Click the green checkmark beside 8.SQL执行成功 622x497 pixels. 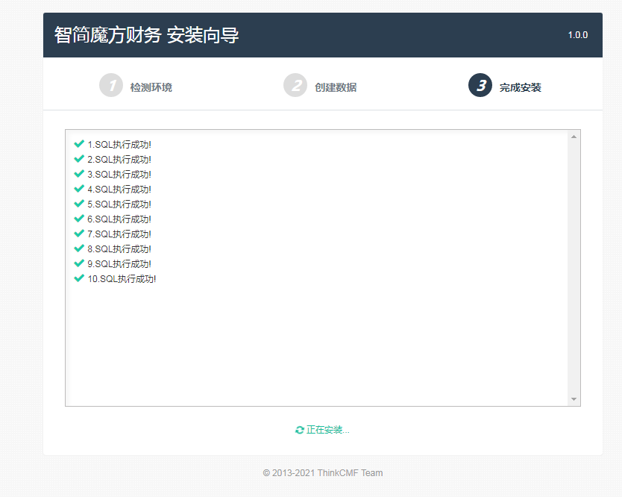79,248
